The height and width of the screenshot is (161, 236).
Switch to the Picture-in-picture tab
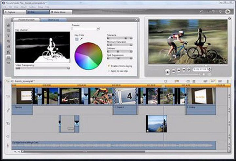(x=26, y=20)
